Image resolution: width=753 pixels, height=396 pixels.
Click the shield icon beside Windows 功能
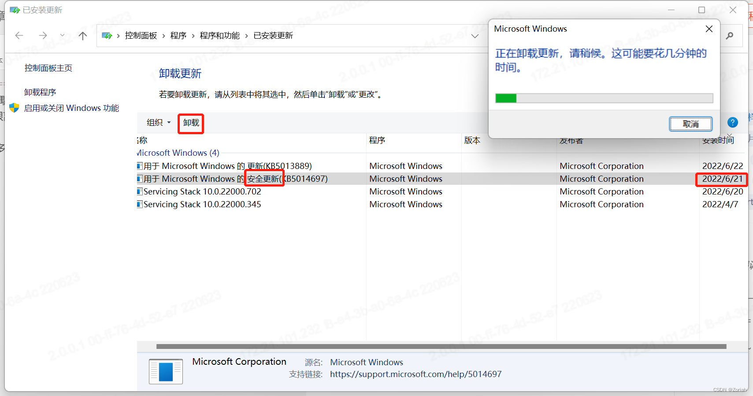(x=14, y=108)
